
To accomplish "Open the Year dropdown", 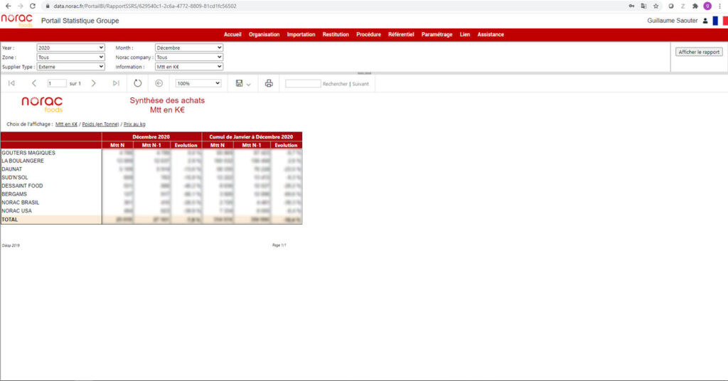I will tap(70, 48).
